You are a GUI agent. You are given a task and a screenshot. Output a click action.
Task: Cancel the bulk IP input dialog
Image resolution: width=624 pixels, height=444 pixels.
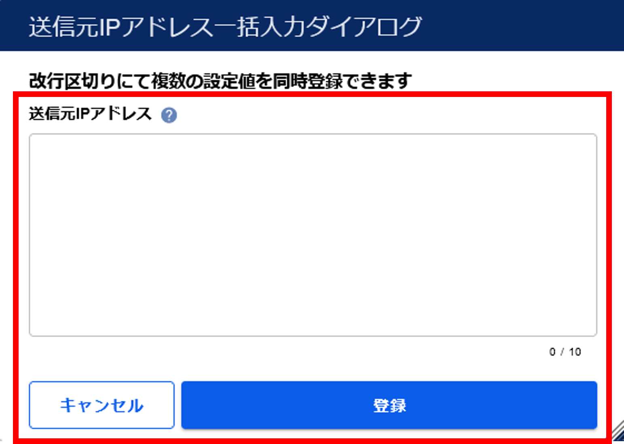click(x=102, y=405)
